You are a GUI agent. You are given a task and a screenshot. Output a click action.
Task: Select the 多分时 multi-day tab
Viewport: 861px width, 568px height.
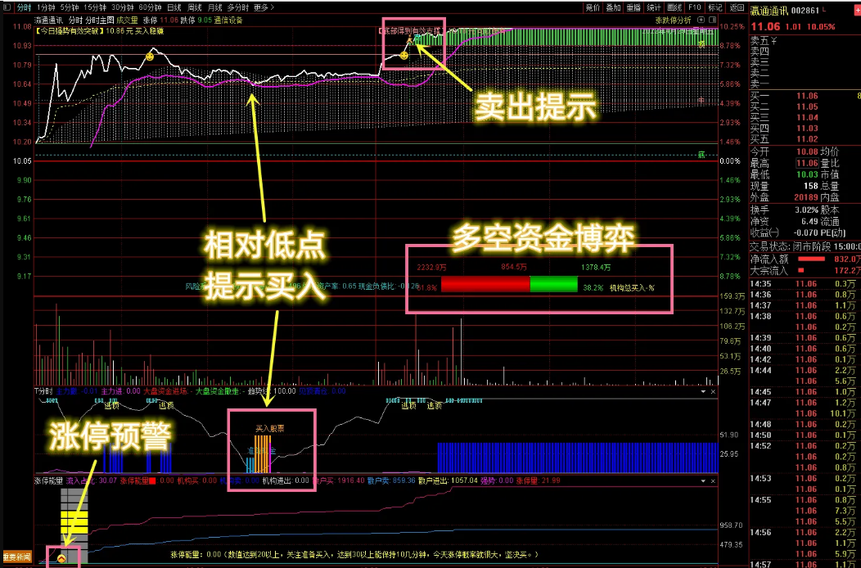point(238,7)
